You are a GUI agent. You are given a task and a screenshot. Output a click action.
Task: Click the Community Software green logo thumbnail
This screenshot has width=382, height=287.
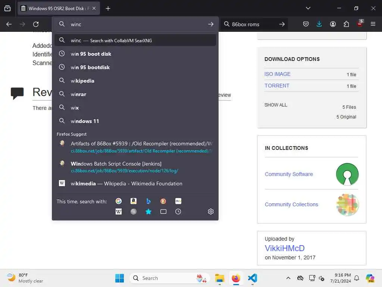(x=347, y=174)
